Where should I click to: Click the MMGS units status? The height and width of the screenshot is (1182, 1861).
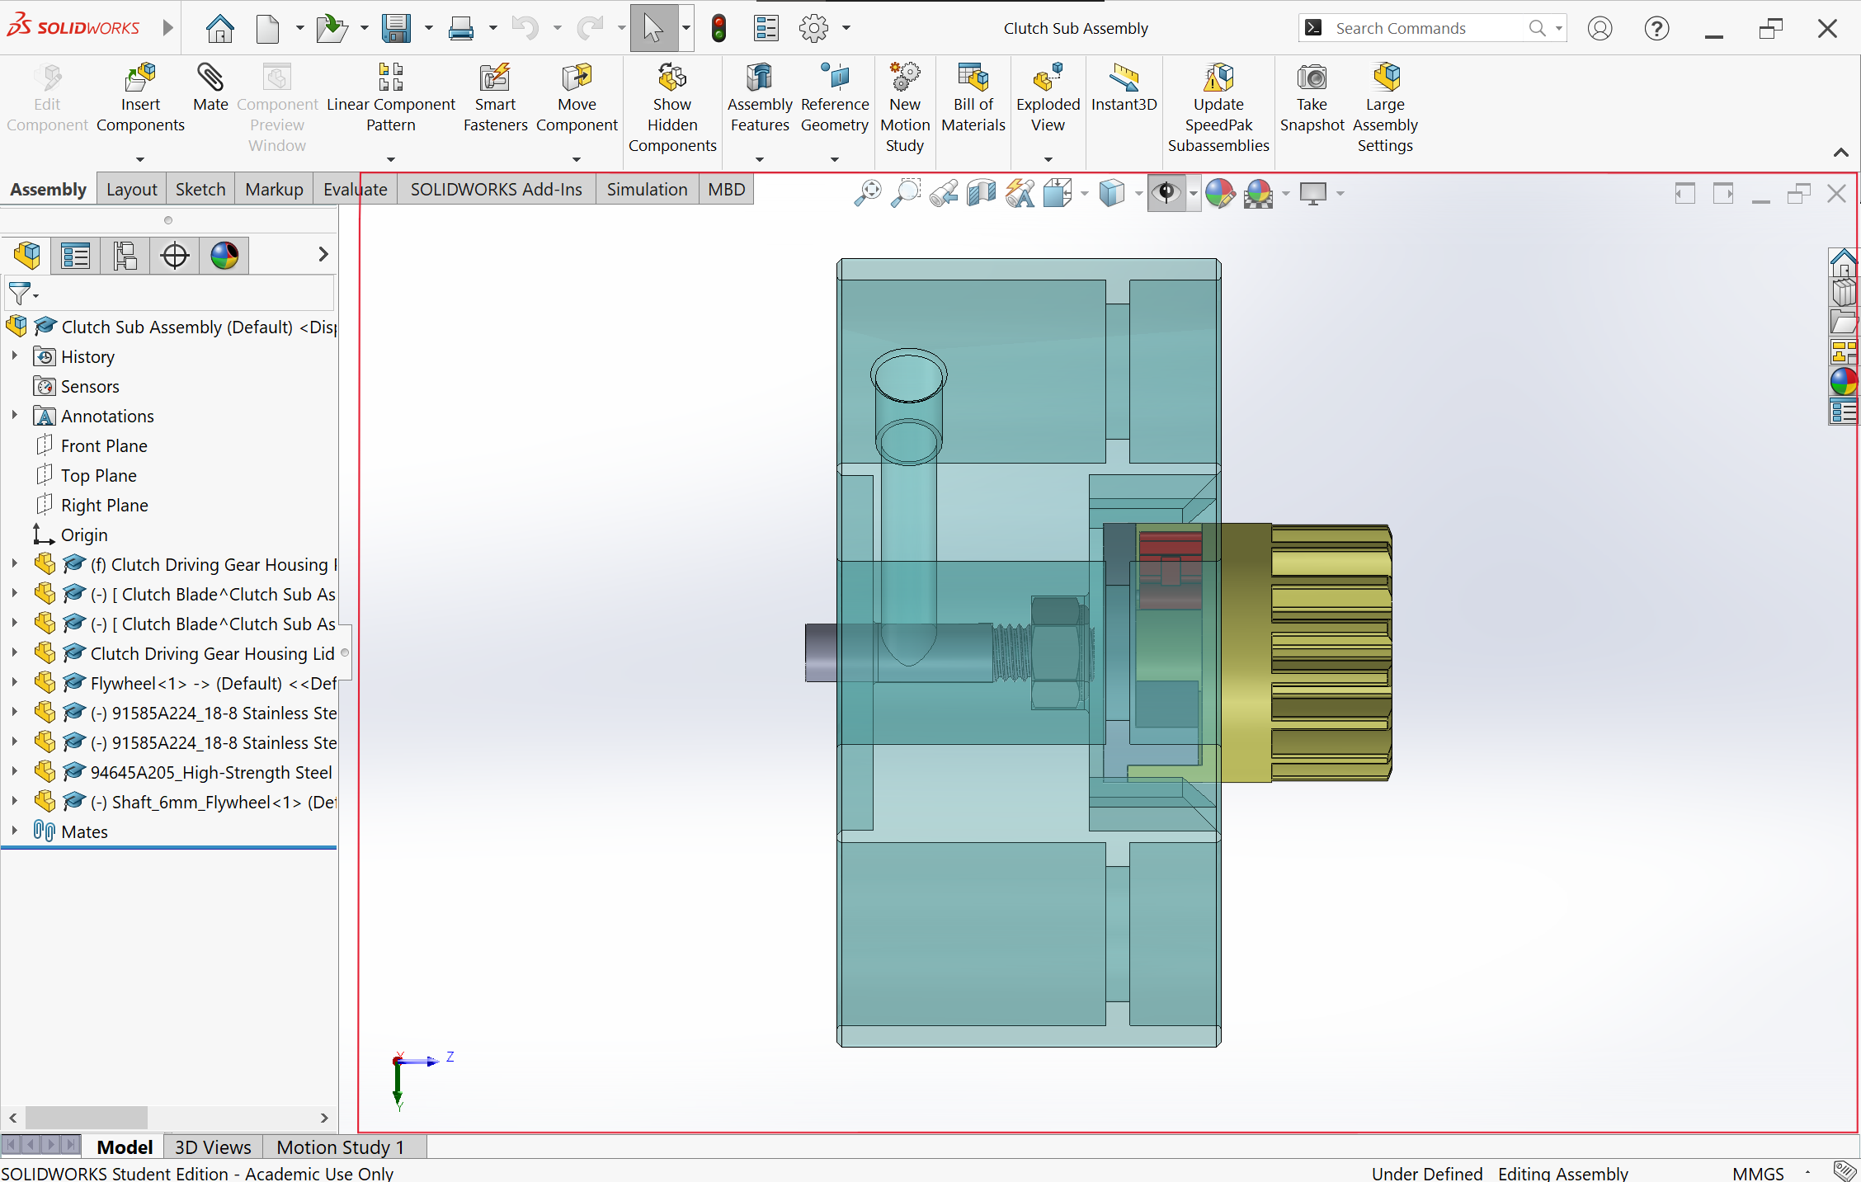[x=1758, y=1173]
